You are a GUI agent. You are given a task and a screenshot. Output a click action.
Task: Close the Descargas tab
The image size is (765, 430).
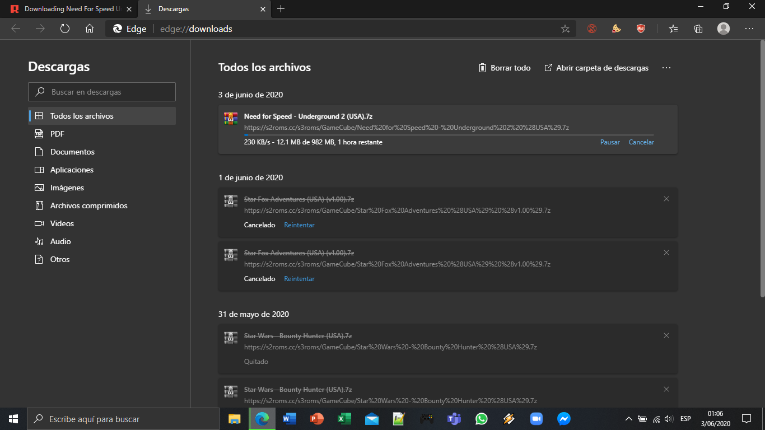point(263,9)
